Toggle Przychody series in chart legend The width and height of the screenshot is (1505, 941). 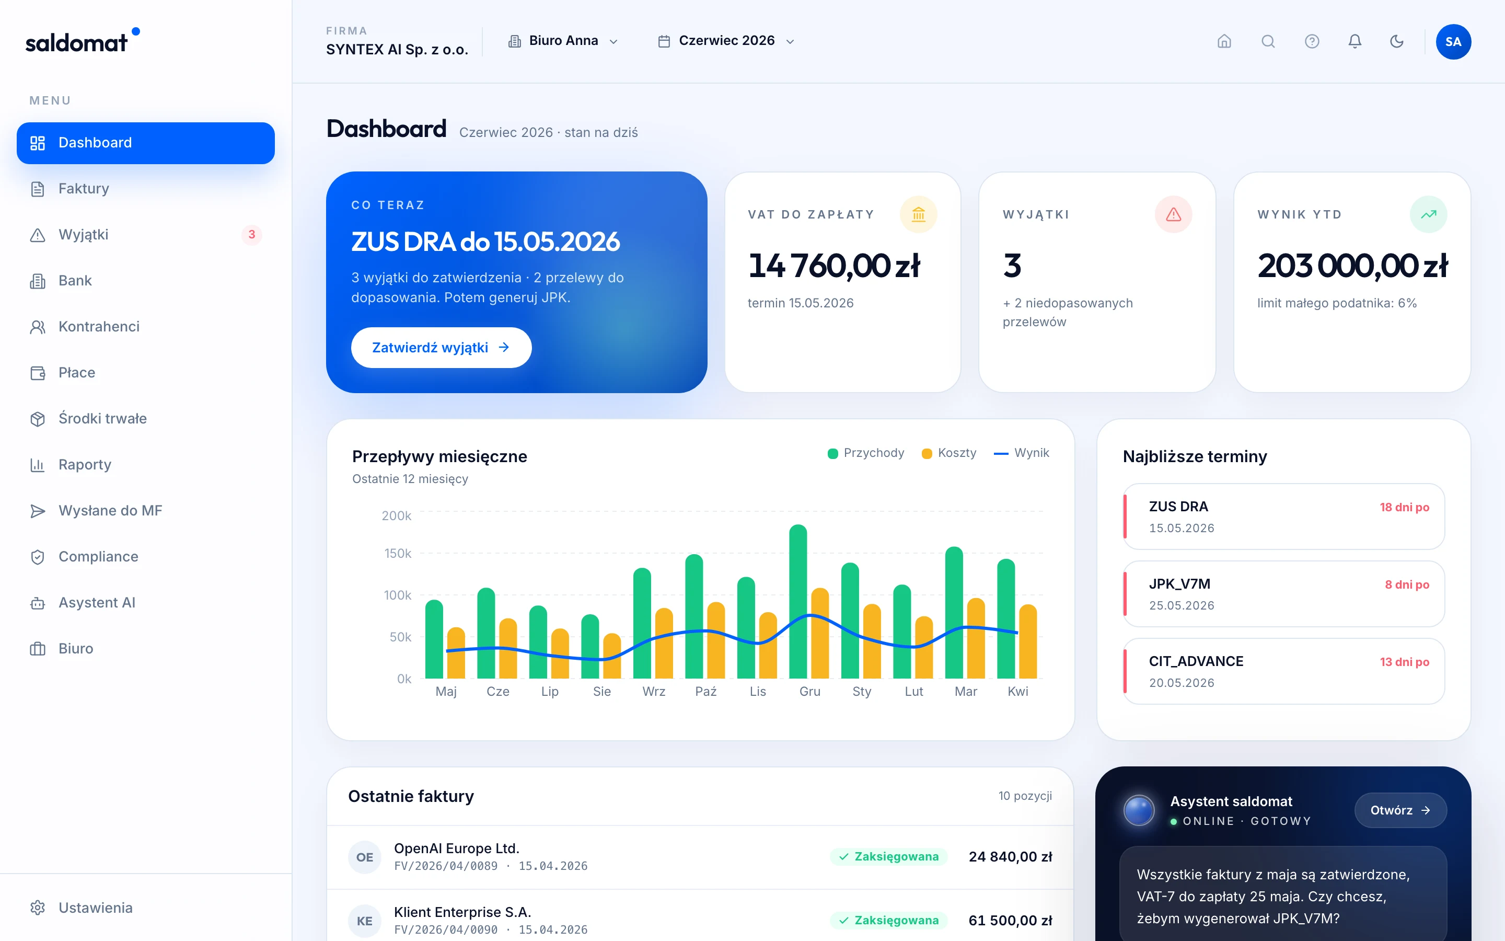[x=866, y=453]
